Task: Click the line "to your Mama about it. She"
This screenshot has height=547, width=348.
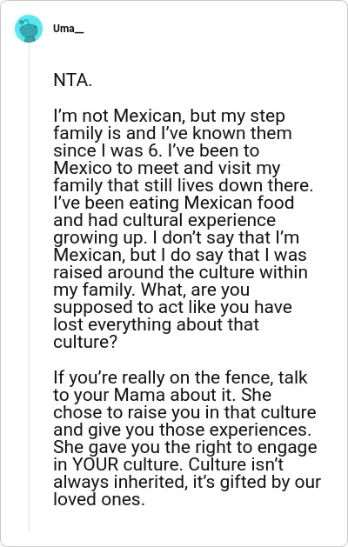Action: click(163, 396)
